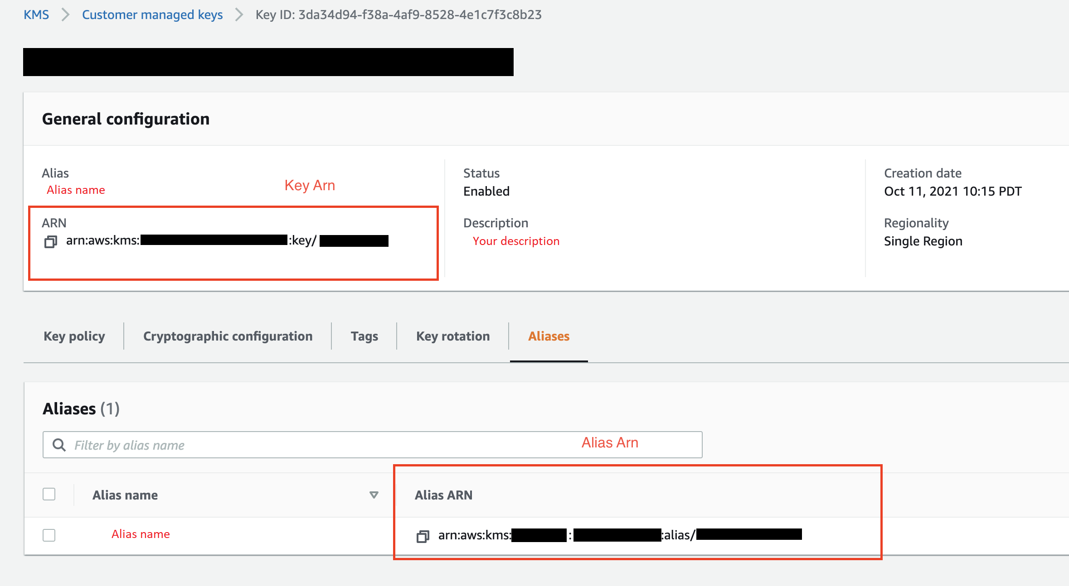Sort the Alias name column with the triangle
The image size is (1069, 586).
(373, 495)
